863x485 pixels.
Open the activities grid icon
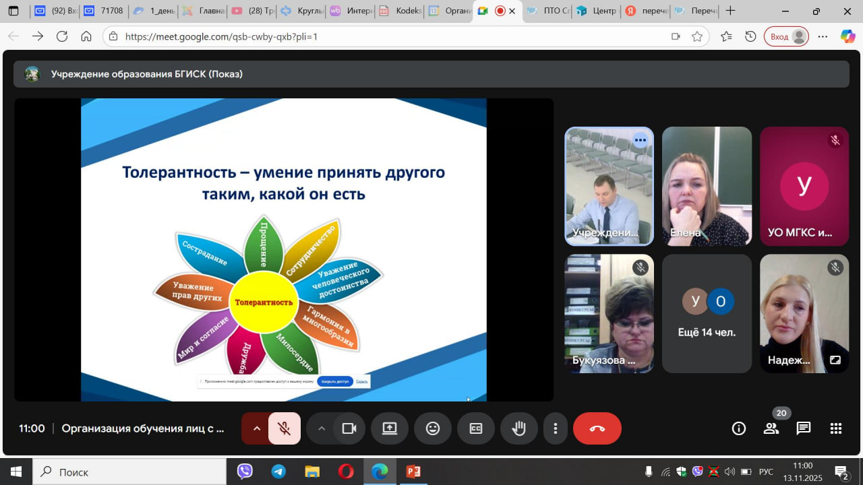[x=836, y=428]
